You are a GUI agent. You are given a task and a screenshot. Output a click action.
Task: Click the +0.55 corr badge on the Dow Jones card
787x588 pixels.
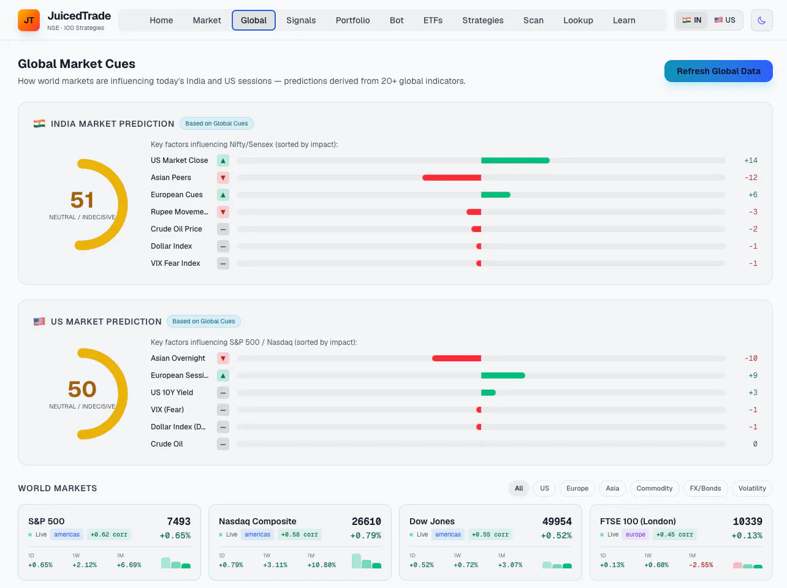coord(490,535)
